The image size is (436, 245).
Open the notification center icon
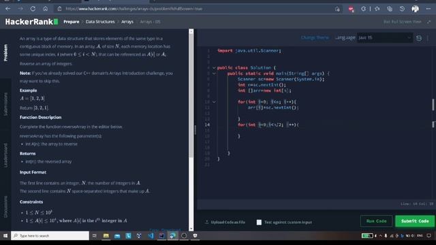click(x=429, y=236)
